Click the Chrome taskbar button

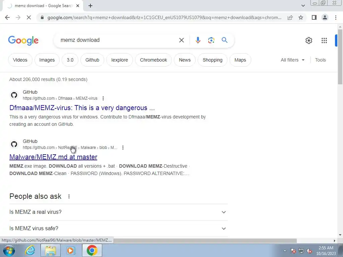coord(92,250)
